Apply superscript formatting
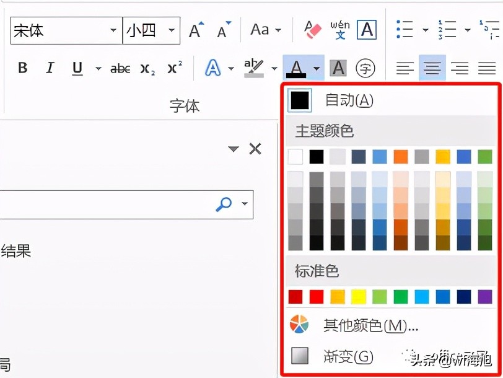 point(174,68)
